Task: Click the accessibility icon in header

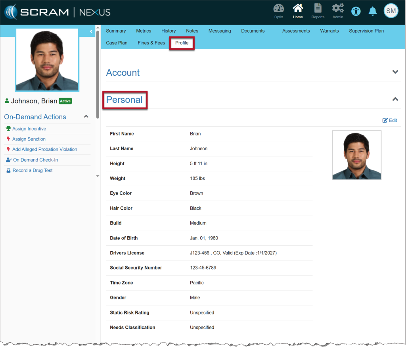Action: (x=356, y=11)
